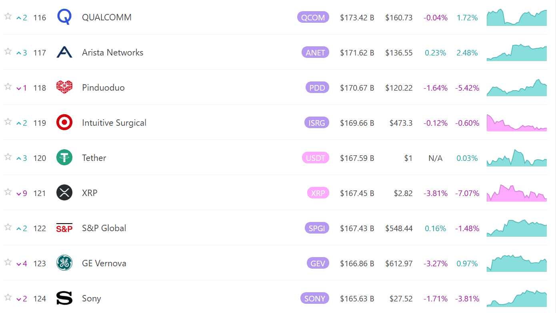
Task: Click the Intuitive Surgical logo icon
Action: tap(64, 123)
